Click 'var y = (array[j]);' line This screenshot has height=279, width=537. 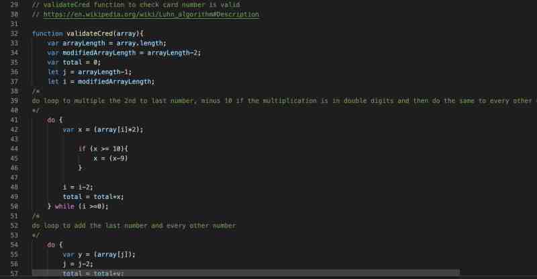[x=99, y=255]
